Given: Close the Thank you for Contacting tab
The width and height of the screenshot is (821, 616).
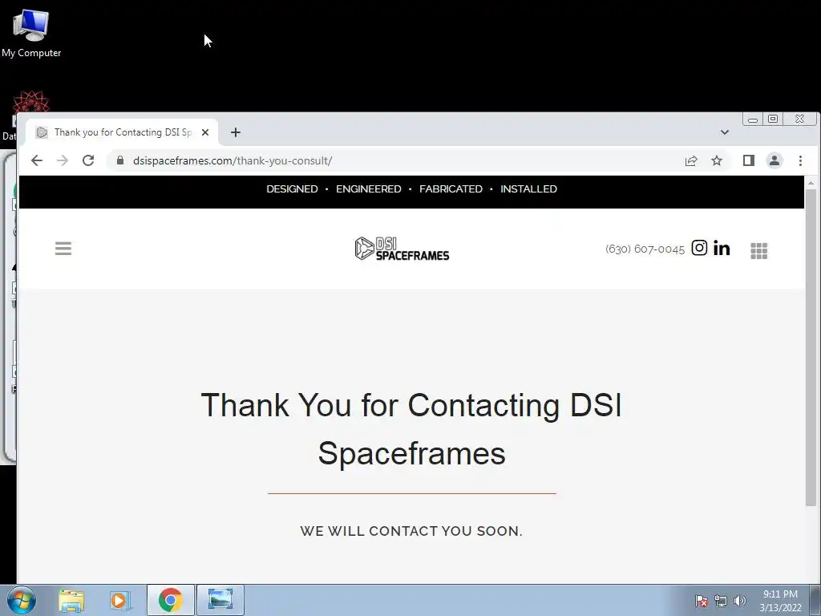Looking at the screenshot, I should [x=205, y=132].
